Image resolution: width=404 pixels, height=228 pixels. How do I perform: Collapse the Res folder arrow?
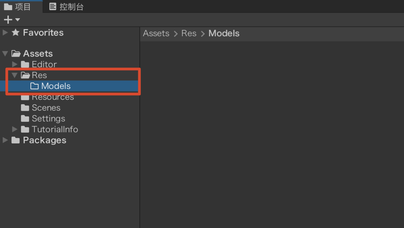(x=15, y=75)
